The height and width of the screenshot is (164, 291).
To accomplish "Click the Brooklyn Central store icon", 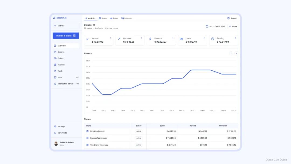I will coord(87,131).
